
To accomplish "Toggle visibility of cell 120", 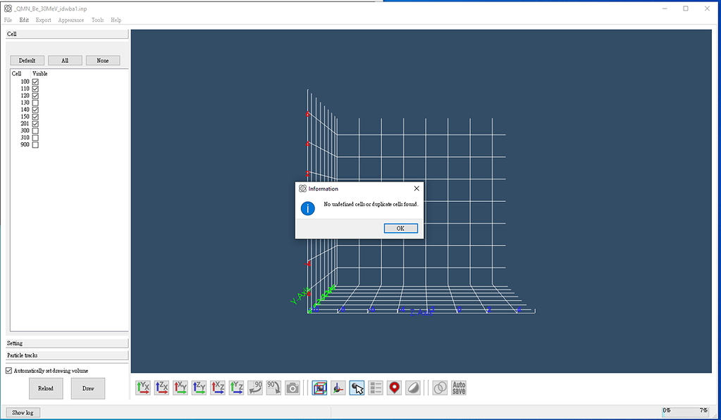I will [35, 96].
